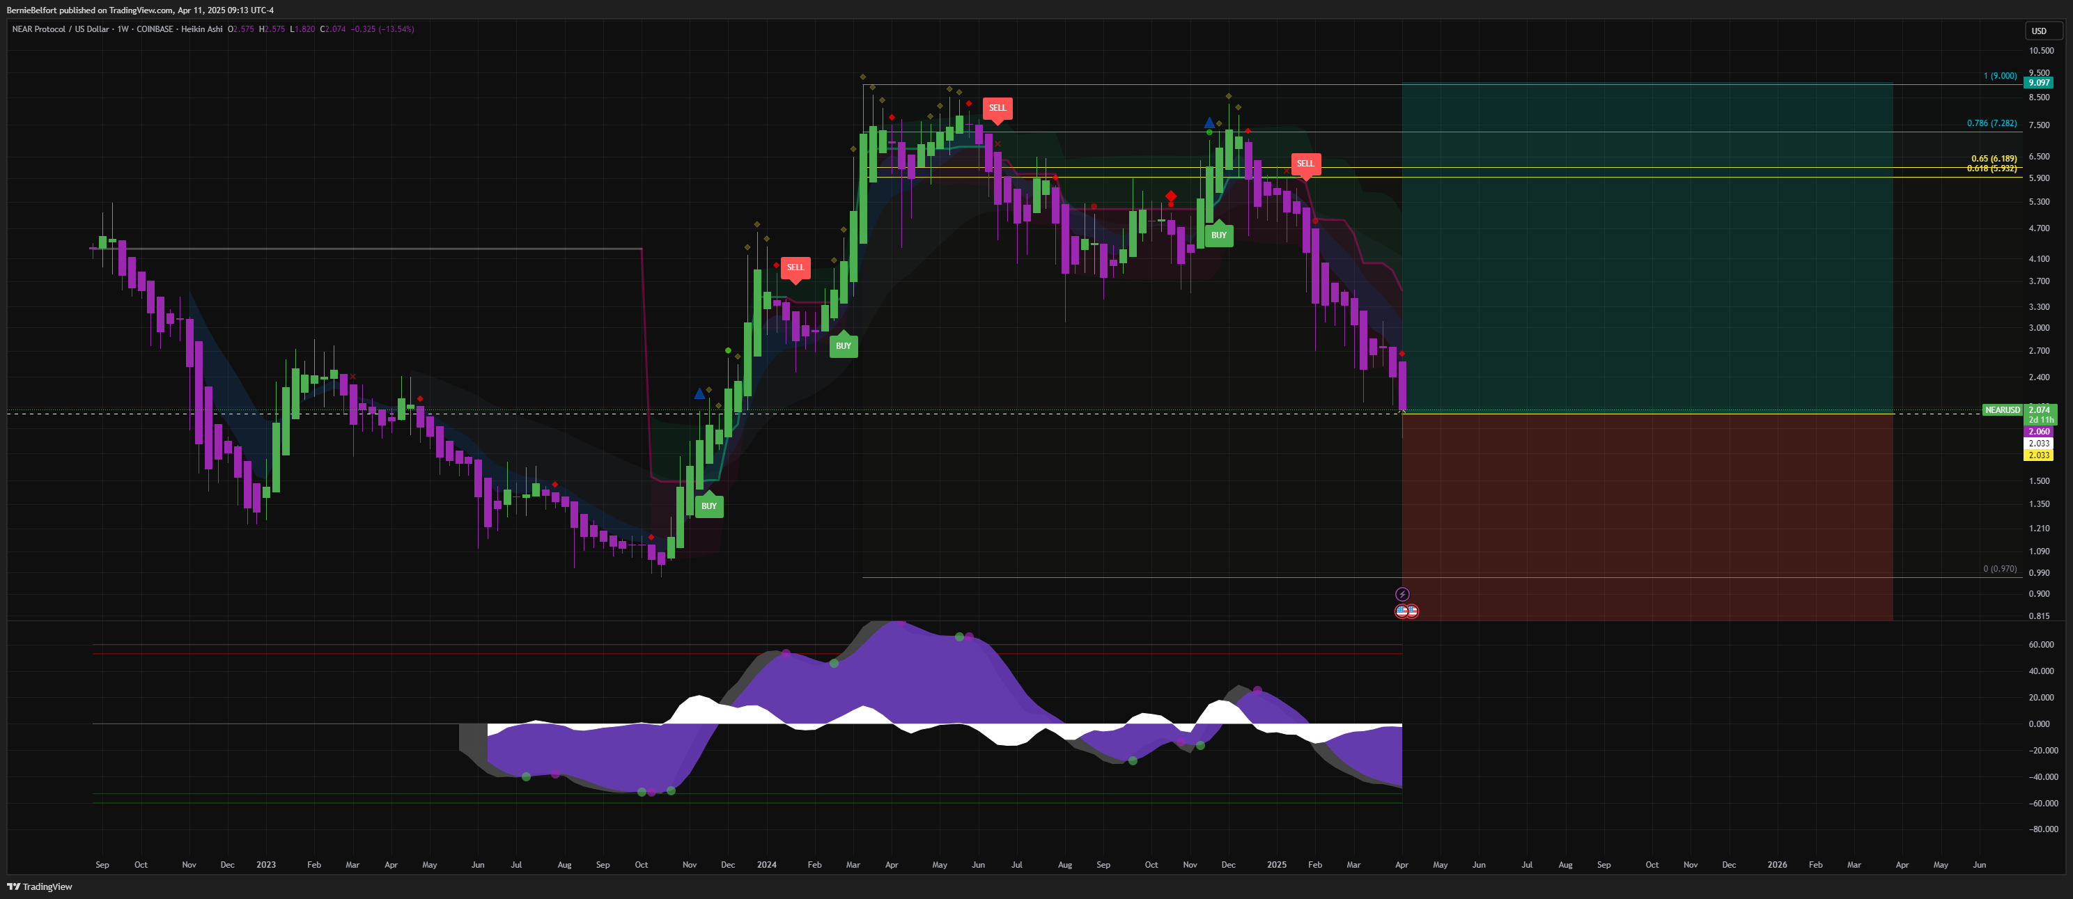This screenshot has height=899, width=2073.
Task: Click the Fibonacci label 0.65 (6.189)
Action: (x=1994, y=159)
